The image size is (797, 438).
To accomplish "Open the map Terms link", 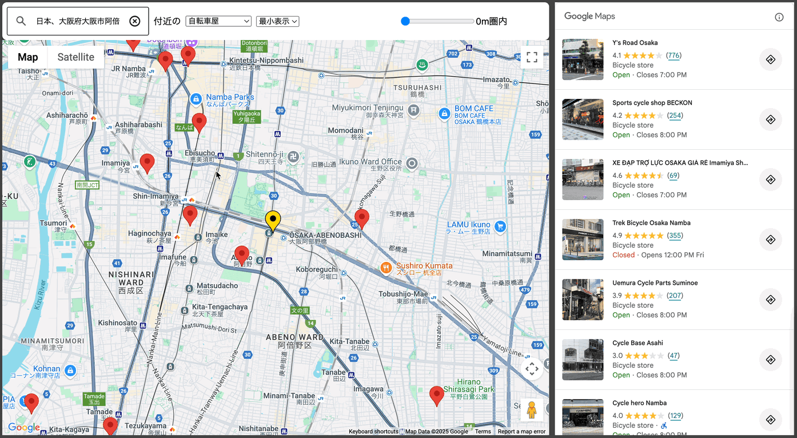I will point(483,432).
